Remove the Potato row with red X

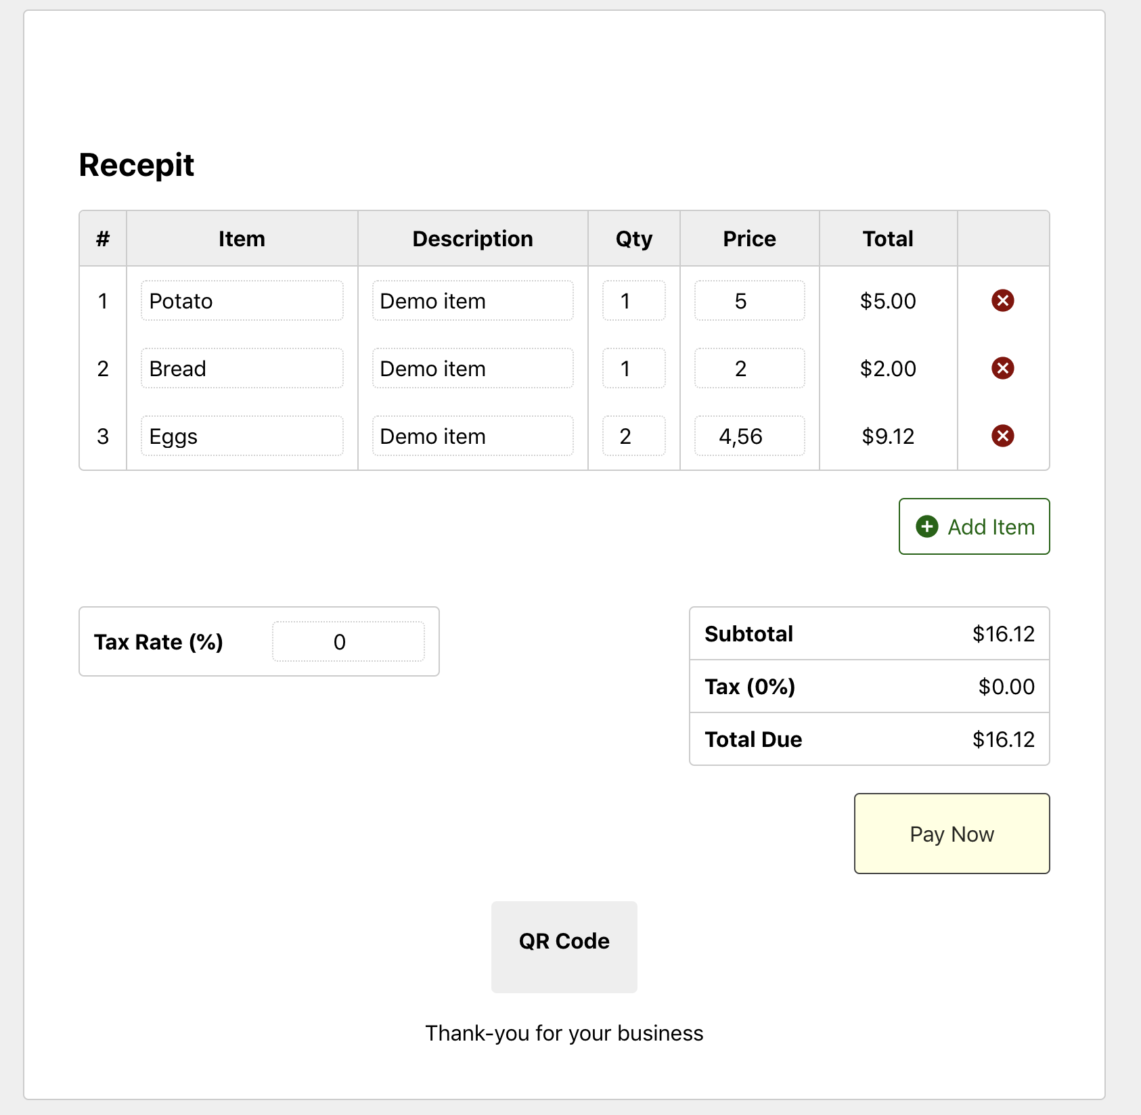(x=1002, y=300)
